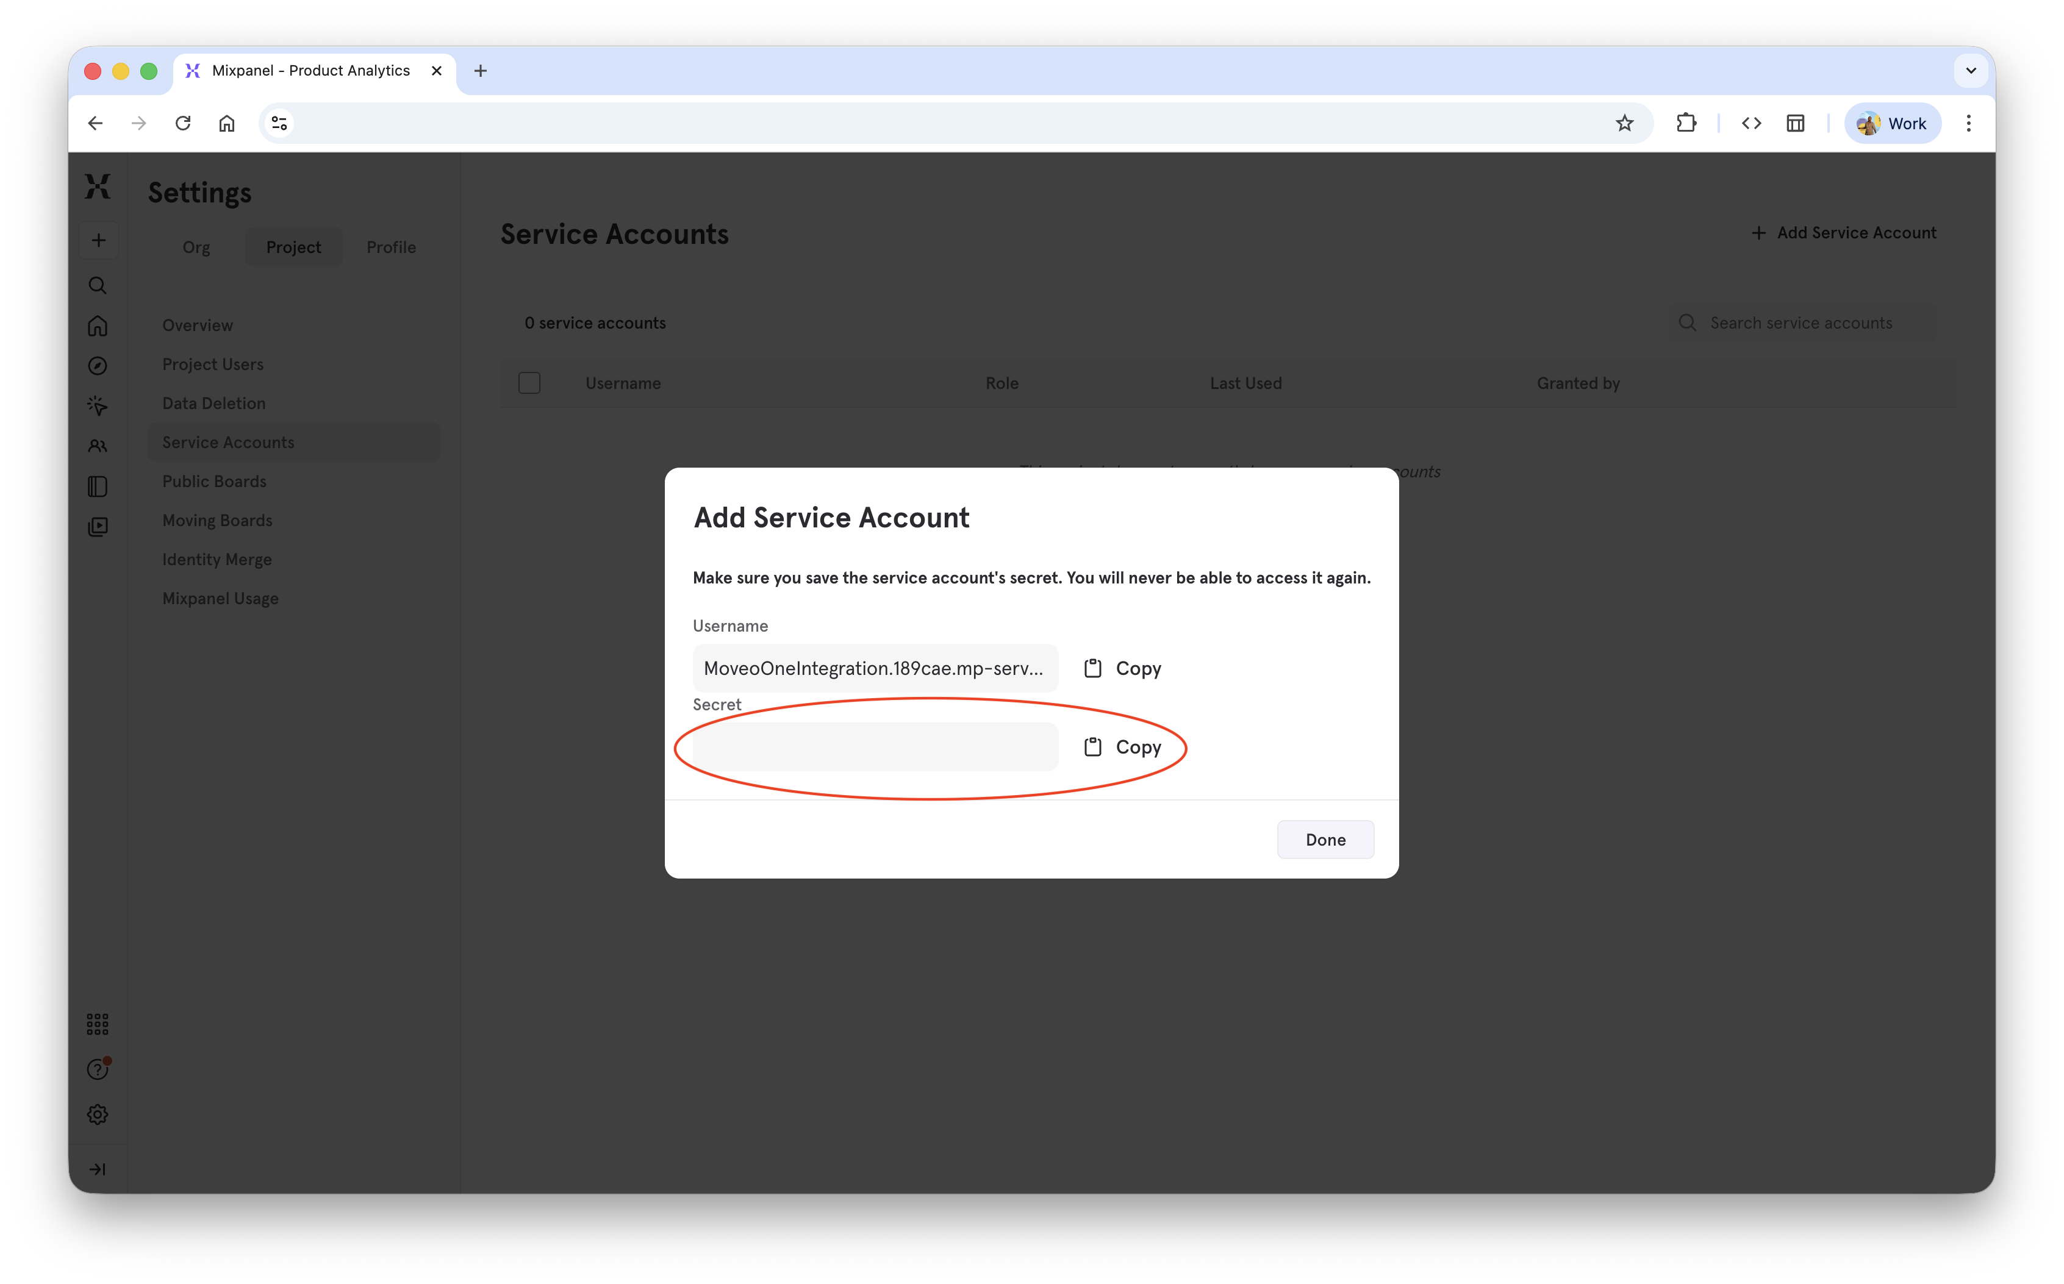Image resolution: width=2064 pixels, height=1284 pixels.
Task: Open Users section via people icon
Action: [x=98, y=446]
